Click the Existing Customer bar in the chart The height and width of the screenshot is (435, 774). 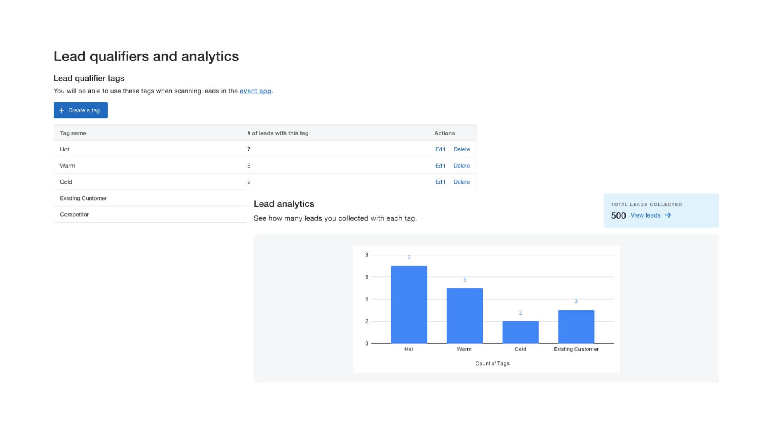pos(576,327)
